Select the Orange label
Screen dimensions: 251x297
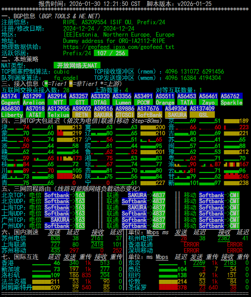pos(165,103)
